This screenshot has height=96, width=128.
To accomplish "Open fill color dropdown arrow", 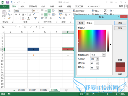I will pos(26,18).
